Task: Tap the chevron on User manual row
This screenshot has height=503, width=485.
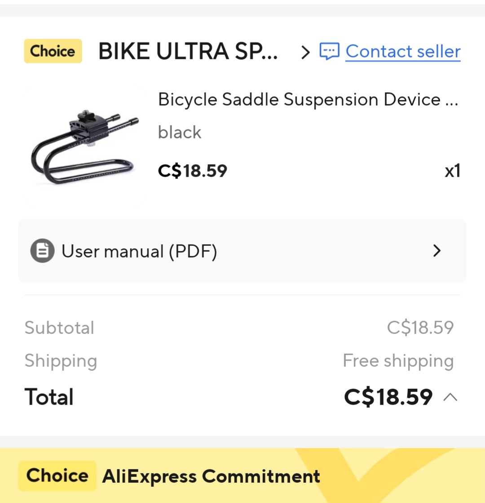Action: (x=436, y=250)
